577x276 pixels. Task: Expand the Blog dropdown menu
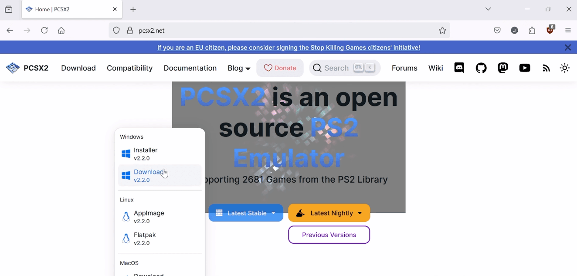click(x=239, y=68)
